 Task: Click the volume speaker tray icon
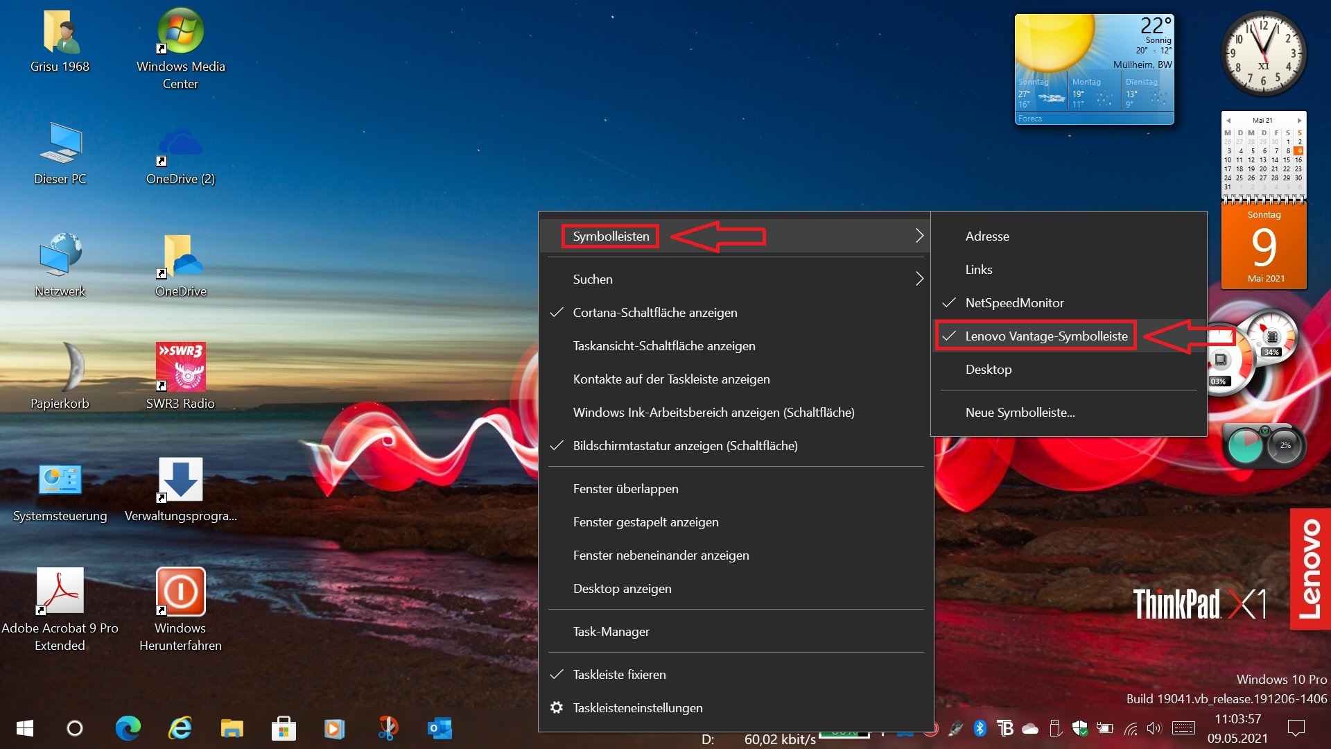pyautogui.click(x=1154, y=728)
